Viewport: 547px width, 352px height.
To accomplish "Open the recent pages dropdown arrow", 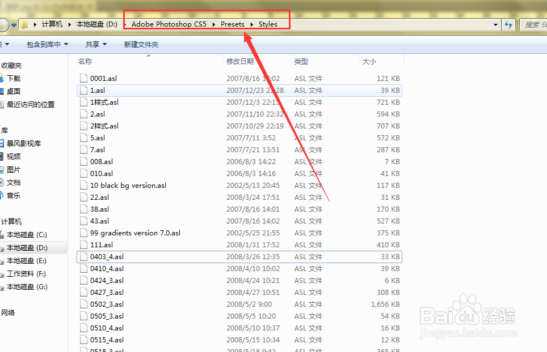I will click(14, 25).
